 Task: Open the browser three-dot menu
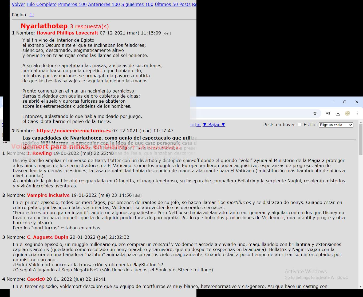coord(357,113)
